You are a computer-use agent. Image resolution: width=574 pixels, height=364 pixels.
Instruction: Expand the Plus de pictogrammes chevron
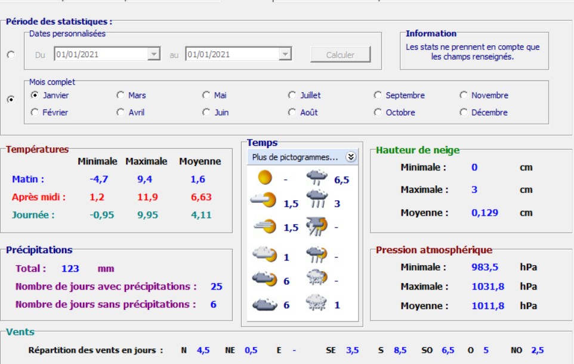coord(351,157)
